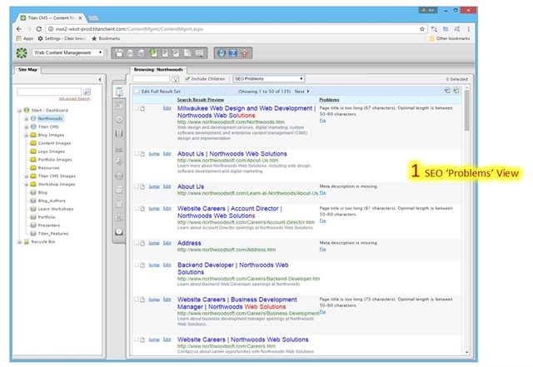The image size is (533, 367).
Task: Click the Apps grid icon in bookmarks bar
Action: click(x=18, y=38)
